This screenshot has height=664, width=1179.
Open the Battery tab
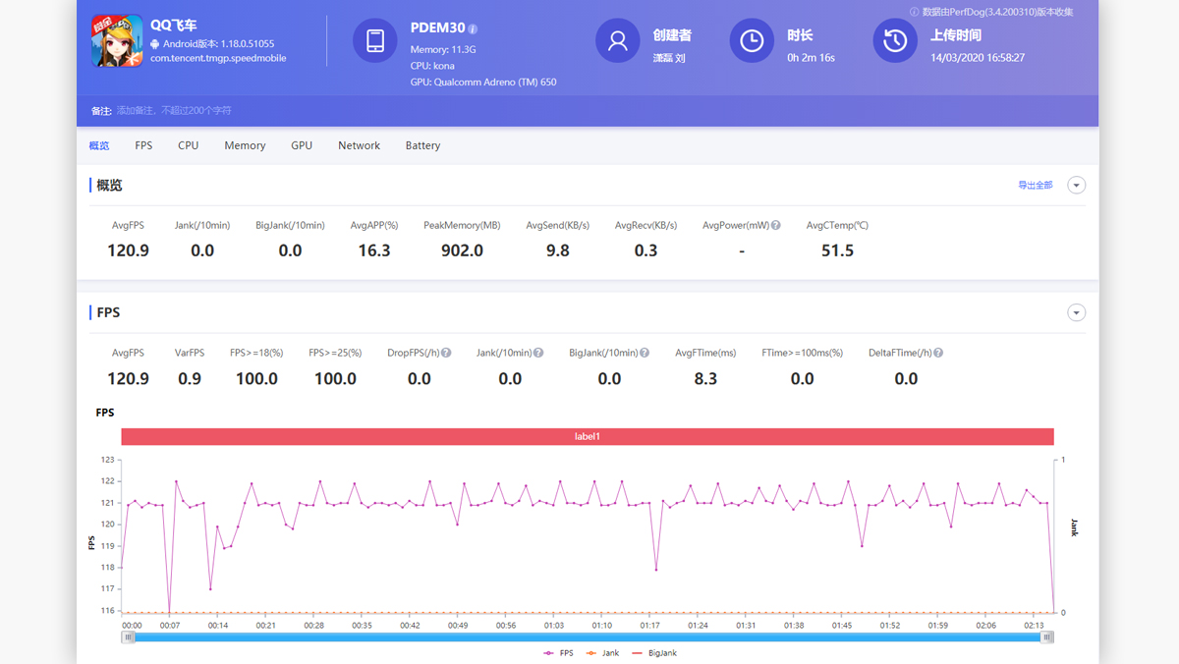point(422,145)
